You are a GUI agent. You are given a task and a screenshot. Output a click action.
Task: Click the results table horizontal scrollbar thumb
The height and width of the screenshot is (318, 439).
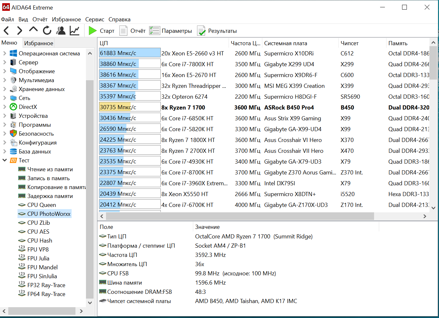coord(240,216)
